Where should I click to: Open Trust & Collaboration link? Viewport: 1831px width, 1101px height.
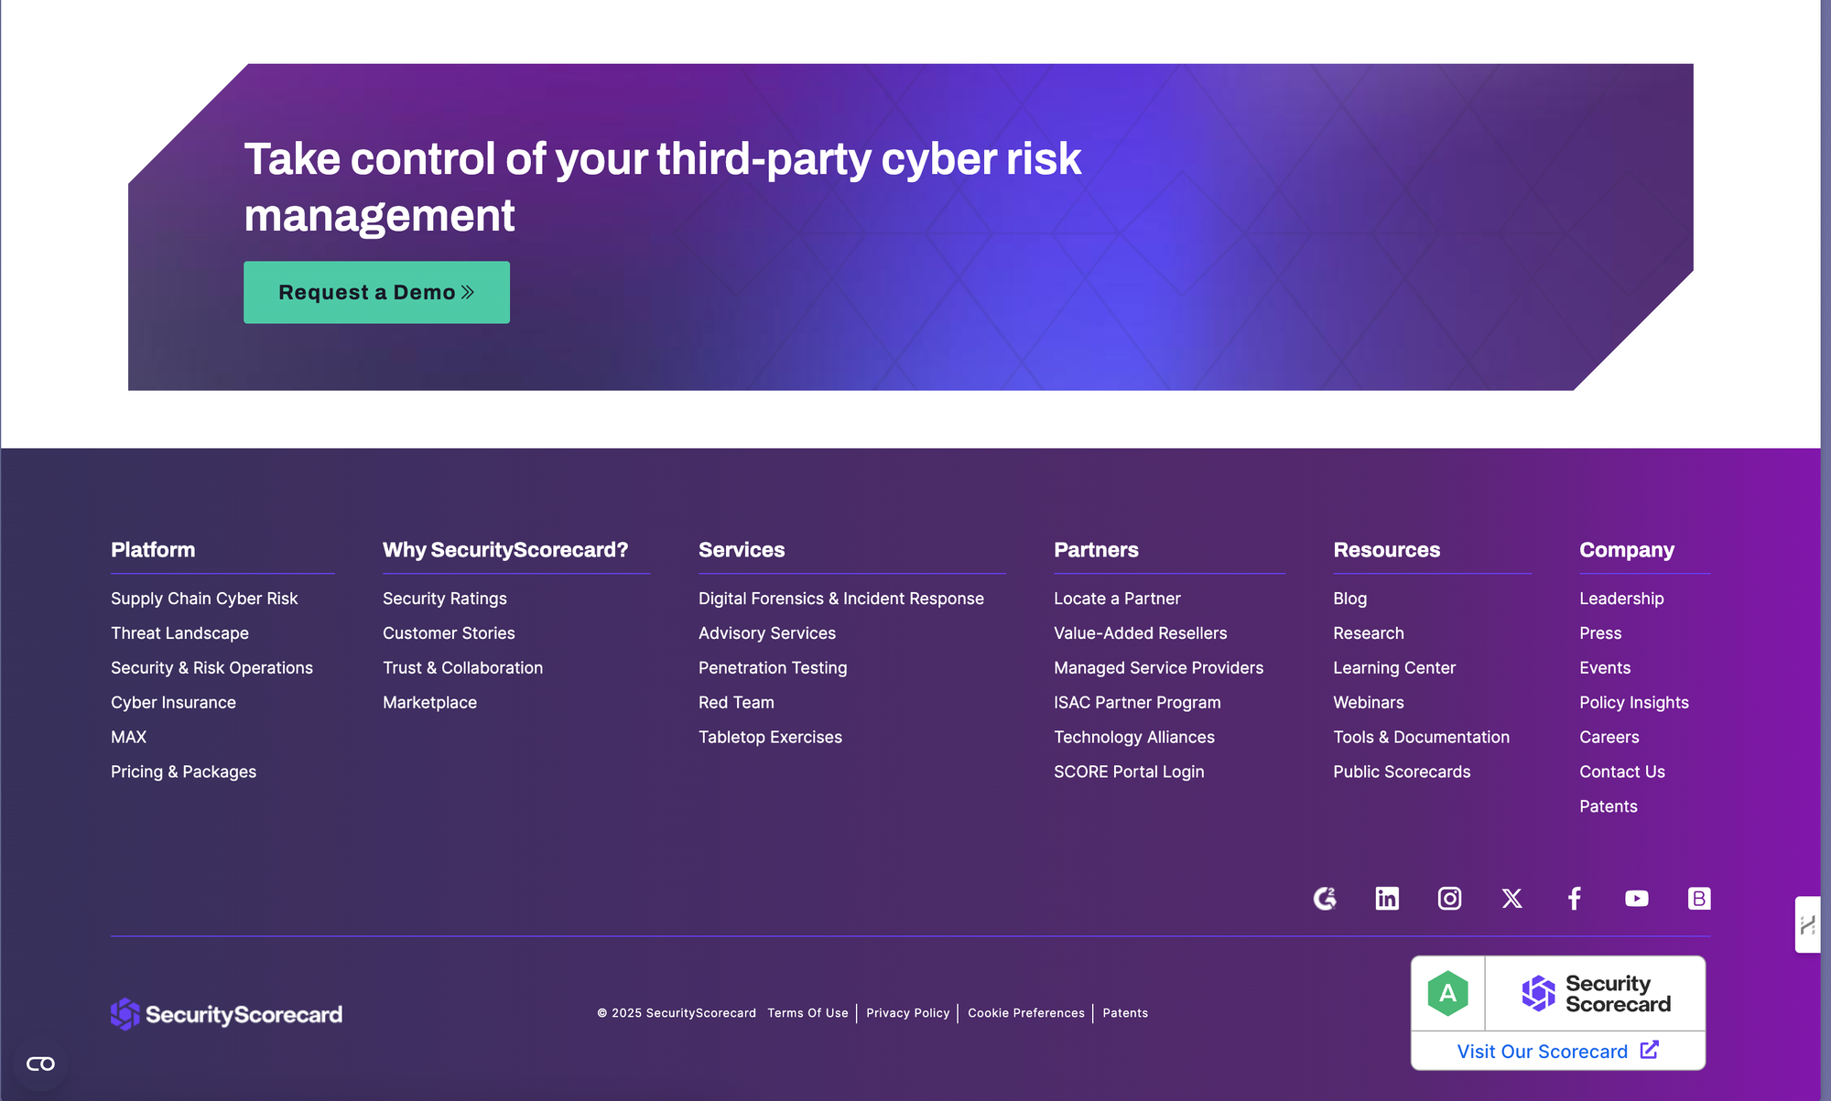(462, 668)
